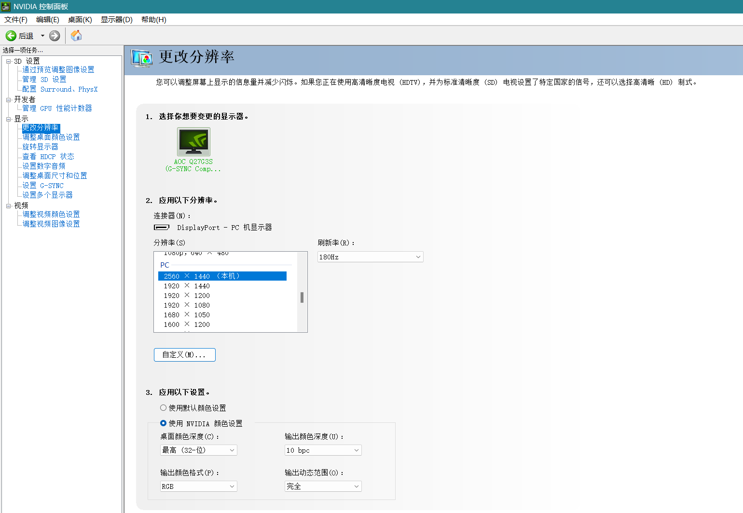Click the 3D 设置 tree category

[x=27, y=61]
